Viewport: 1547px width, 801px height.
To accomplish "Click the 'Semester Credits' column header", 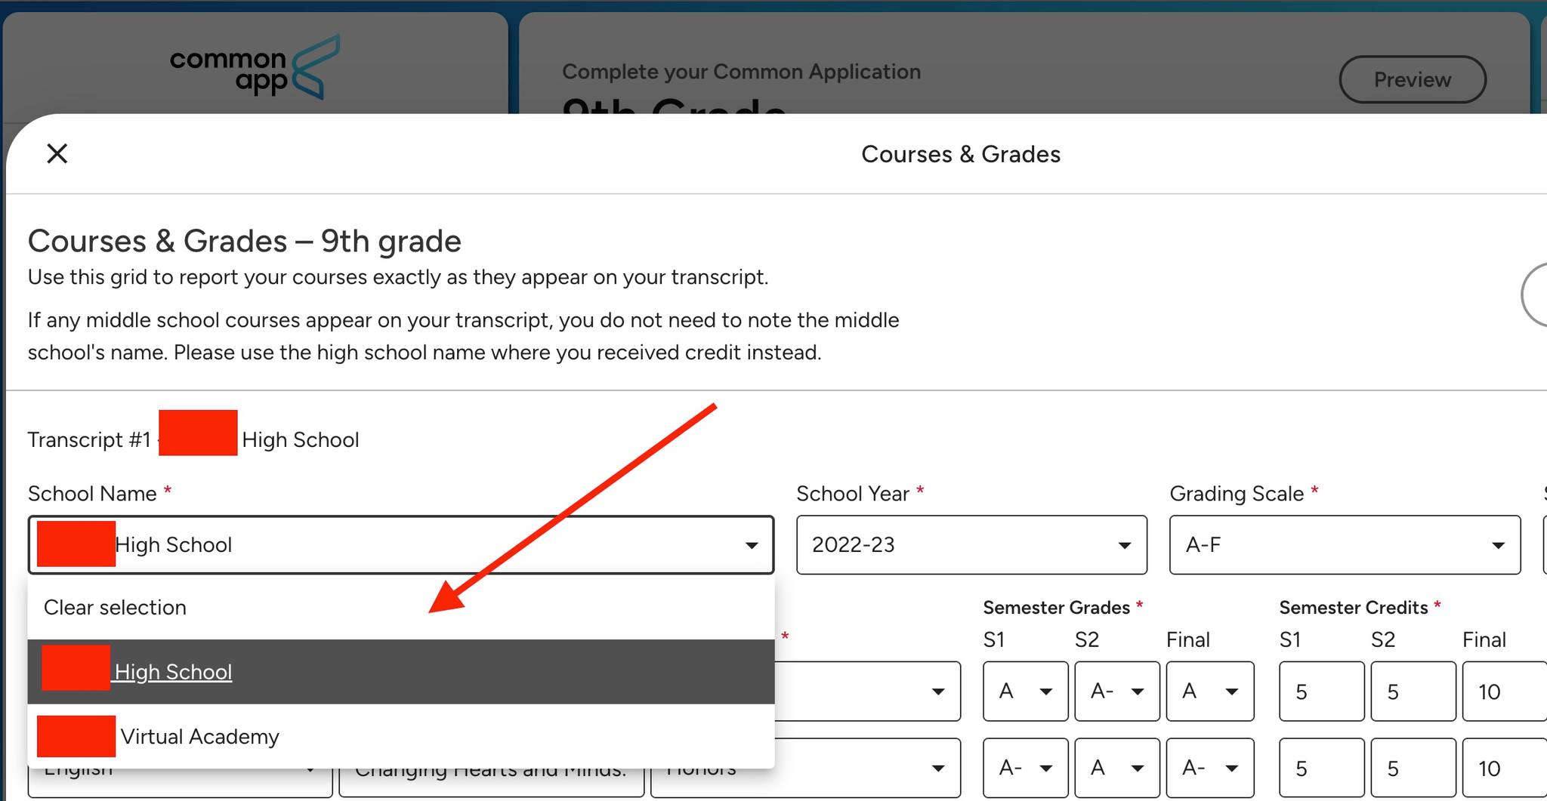I will click(1354, 608).
